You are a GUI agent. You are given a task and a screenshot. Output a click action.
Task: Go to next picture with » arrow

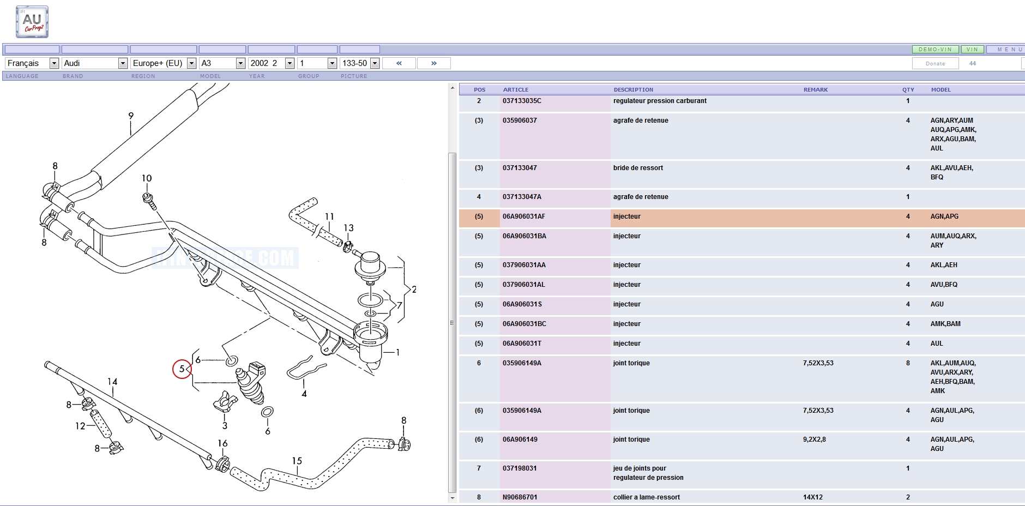click(x=433, y=63)
